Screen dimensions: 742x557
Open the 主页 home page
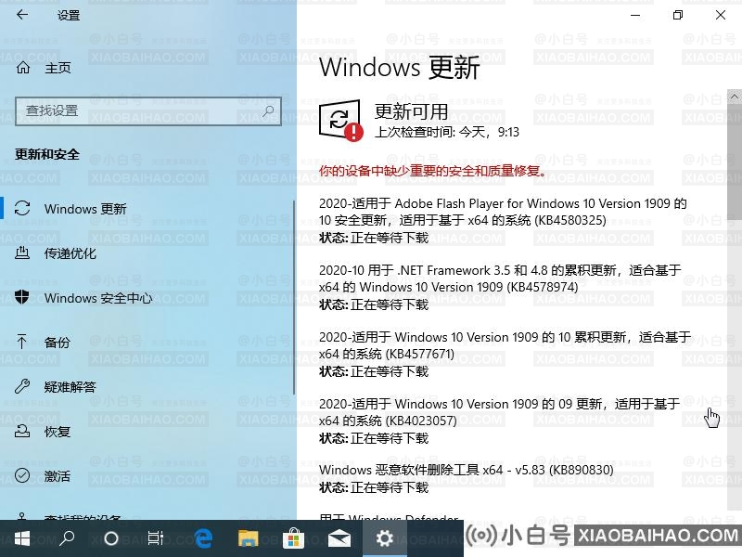click(58, 68)
